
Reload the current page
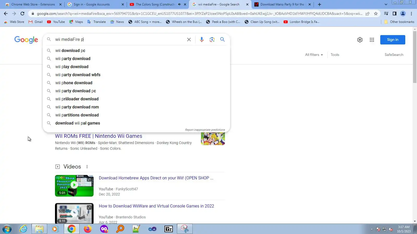click(x=22, y=14)
